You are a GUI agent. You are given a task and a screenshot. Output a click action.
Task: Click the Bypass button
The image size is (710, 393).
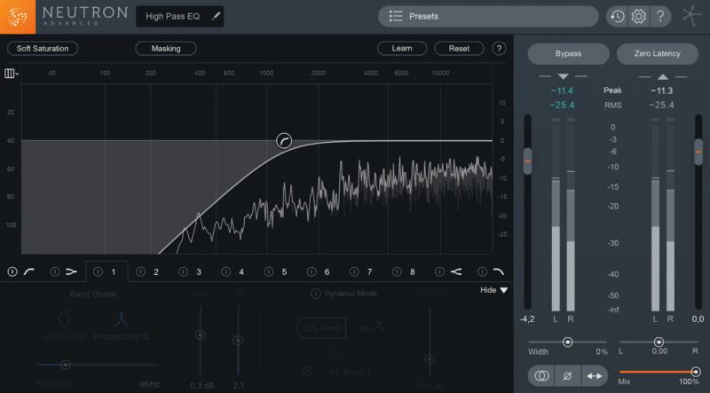tap(568, 53)
